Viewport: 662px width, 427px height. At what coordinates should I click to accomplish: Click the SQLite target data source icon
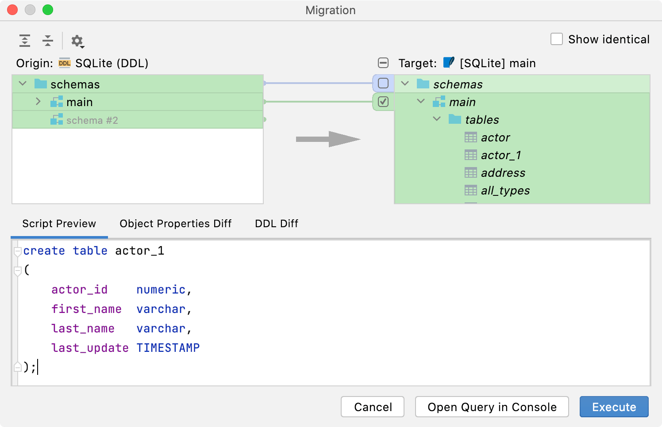(448, 63)
